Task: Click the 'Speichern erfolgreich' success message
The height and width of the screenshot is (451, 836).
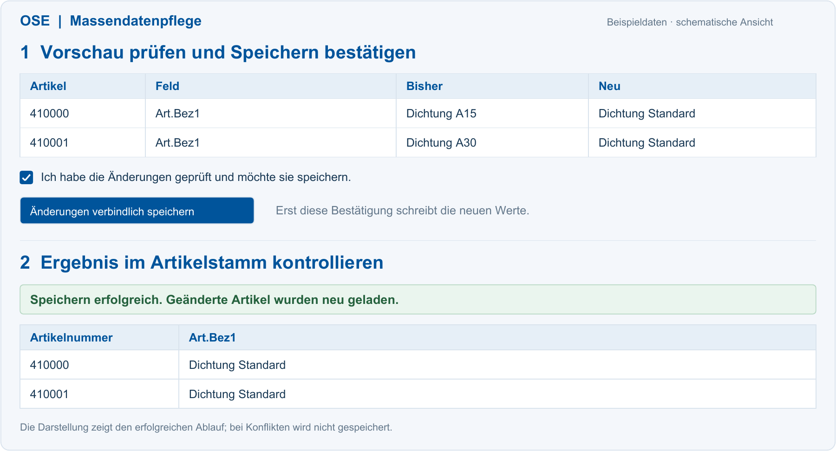Action: pos(418,300)
